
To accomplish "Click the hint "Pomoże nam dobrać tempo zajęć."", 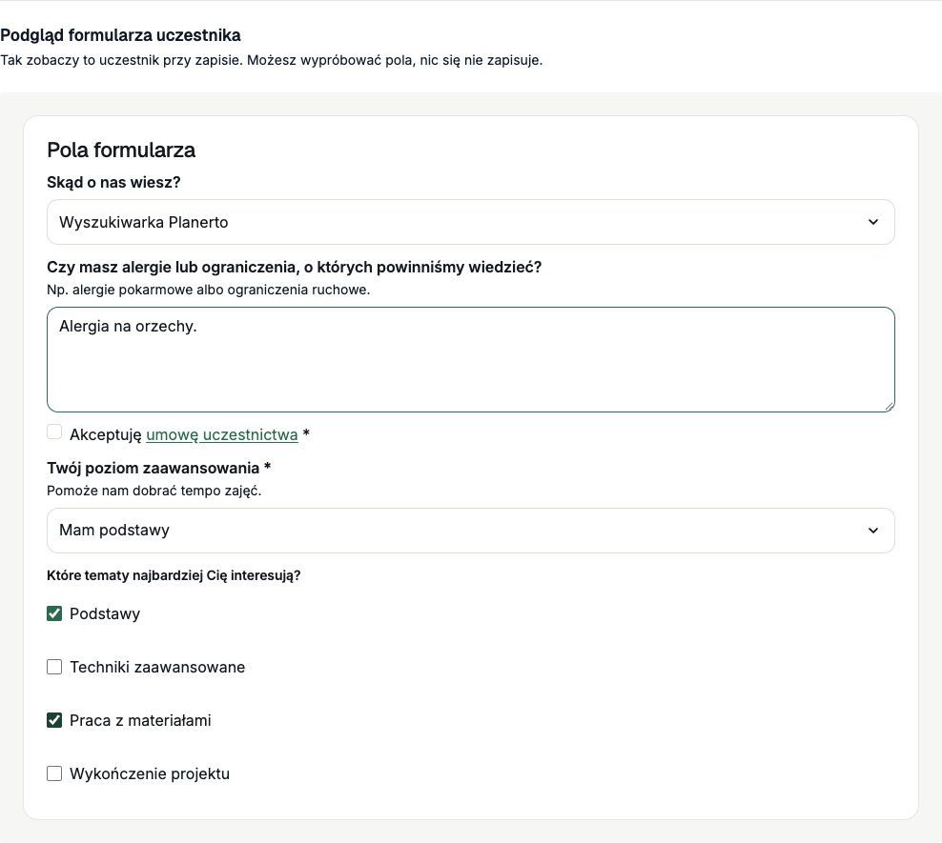I will point(154,491).
